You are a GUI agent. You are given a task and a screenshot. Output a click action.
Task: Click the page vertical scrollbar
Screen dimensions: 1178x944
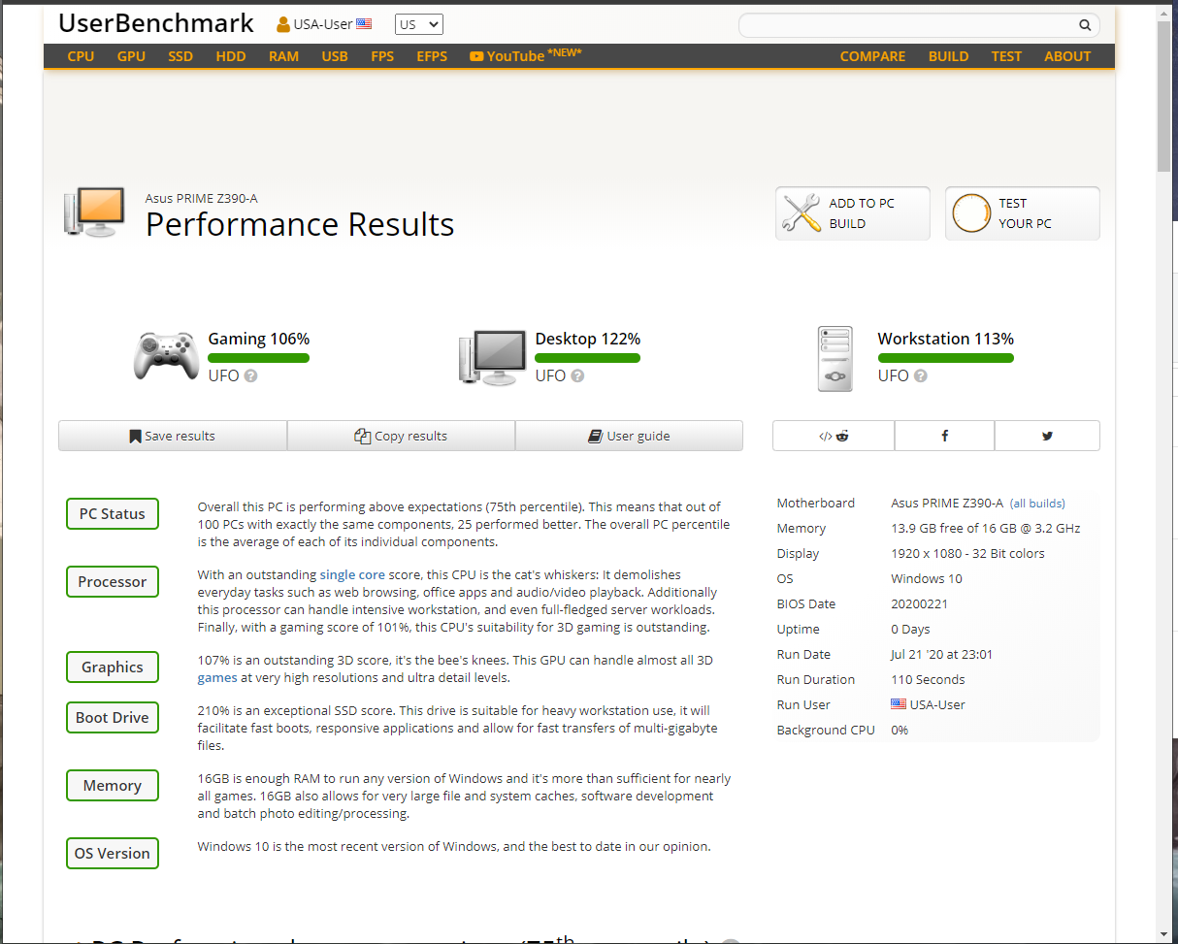pos(1164,95)
